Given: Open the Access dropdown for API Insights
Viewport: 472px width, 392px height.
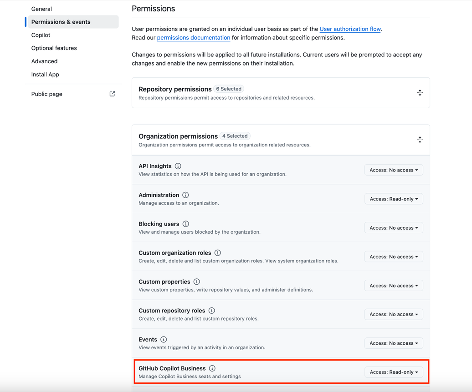Looking at the screenshot, I should (393, 170).
